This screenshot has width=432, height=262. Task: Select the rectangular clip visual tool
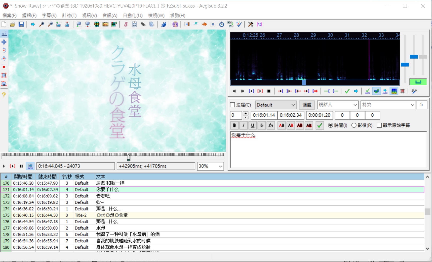(4, 75)
